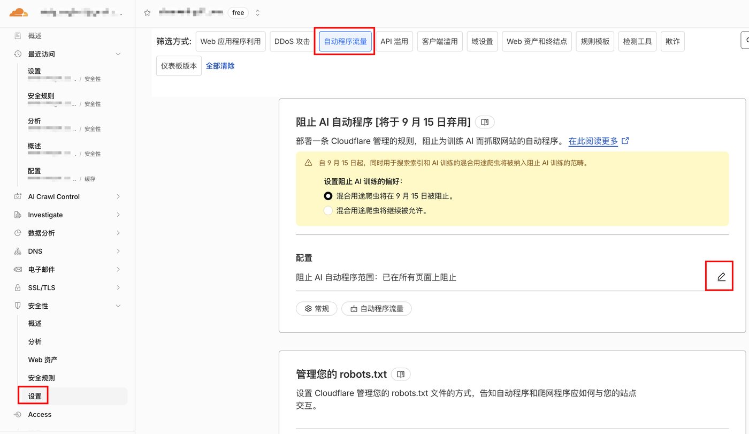
Task: Expand the 数据分析 menu chevron
Action: pyautogui.click(x=118, y=233)
